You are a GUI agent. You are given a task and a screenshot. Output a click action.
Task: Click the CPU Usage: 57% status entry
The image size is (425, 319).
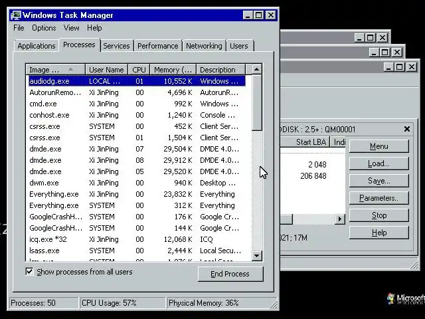[x=122, y=303]
